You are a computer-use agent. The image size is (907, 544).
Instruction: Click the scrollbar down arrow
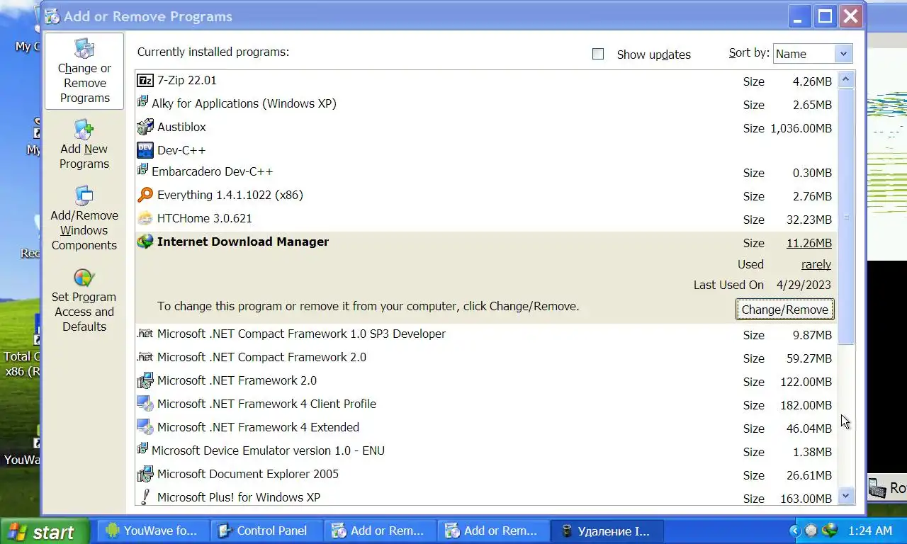(845, 496)
